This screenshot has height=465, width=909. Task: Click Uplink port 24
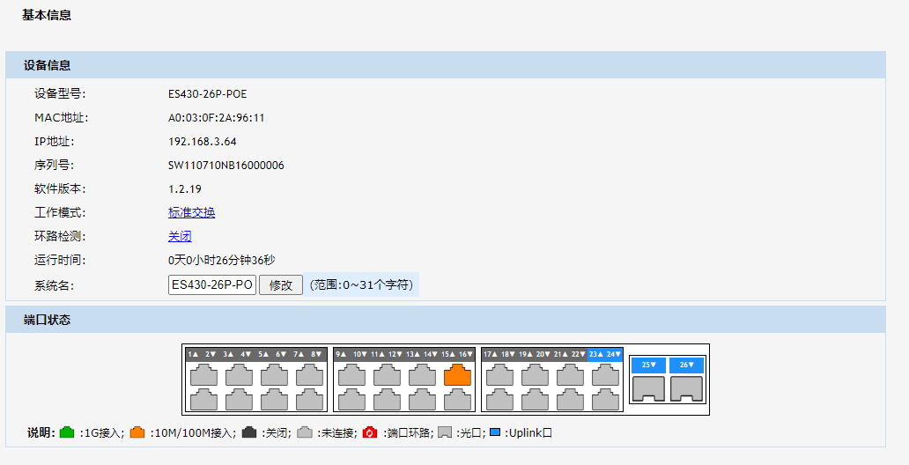605,400
